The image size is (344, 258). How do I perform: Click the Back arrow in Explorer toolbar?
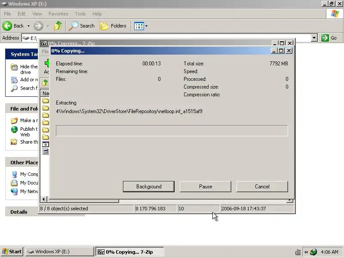pyautogui.click(x=7, y=26)
